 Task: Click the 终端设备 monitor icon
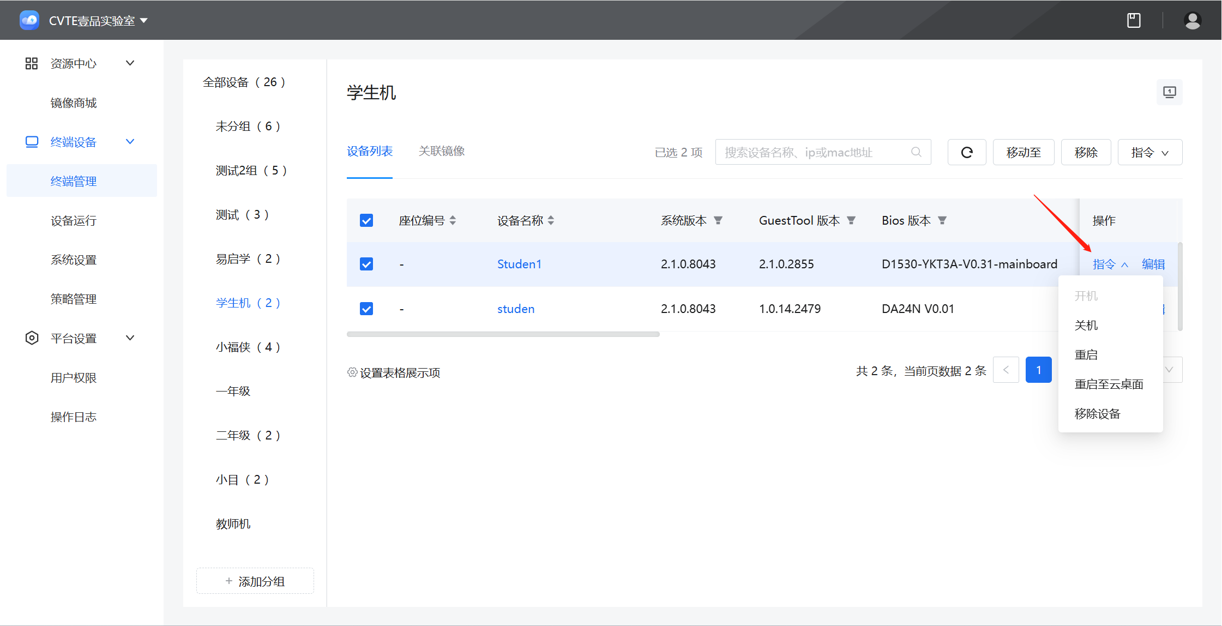click(32, 142)
